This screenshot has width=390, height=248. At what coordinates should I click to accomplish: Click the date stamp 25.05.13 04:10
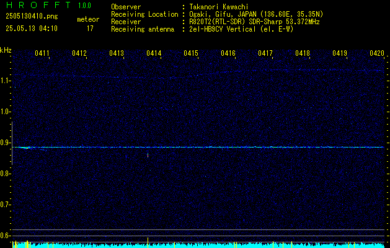32,28
